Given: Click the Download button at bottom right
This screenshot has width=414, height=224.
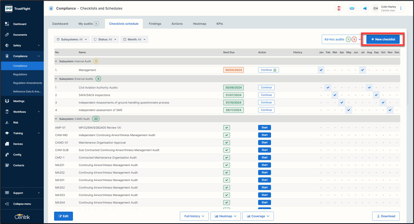Looking at the screenshot, I should click(386, 216).
